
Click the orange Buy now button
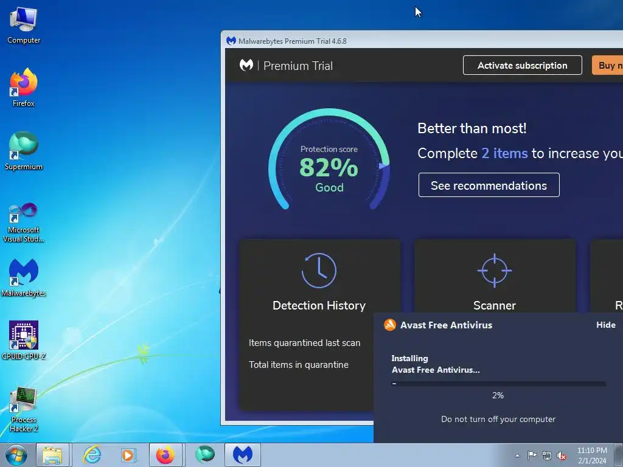coord(608,65)
